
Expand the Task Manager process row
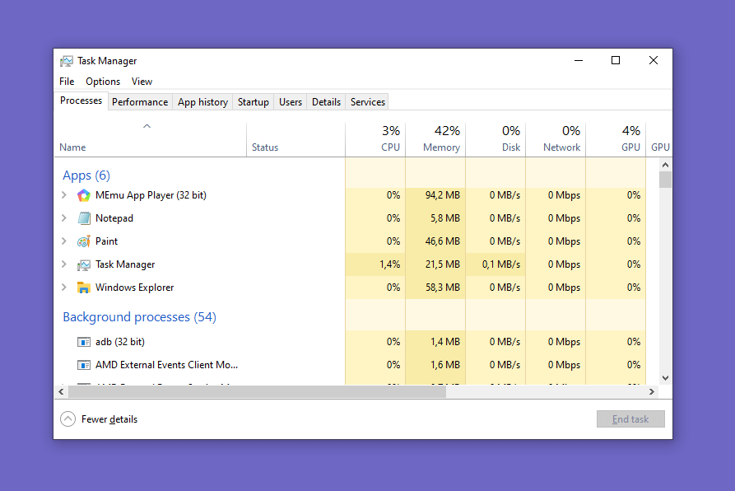click(x=64, y=264)
